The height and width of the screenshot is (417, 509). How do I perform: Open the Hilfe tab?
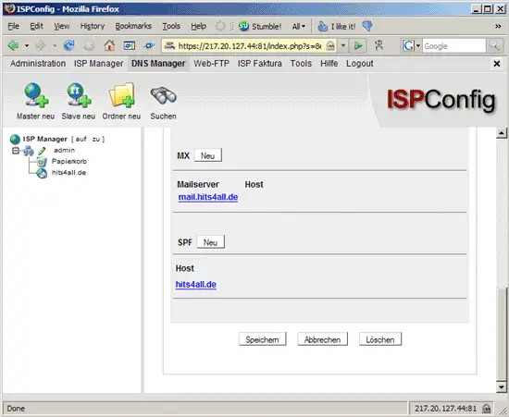tap(329, 64)
